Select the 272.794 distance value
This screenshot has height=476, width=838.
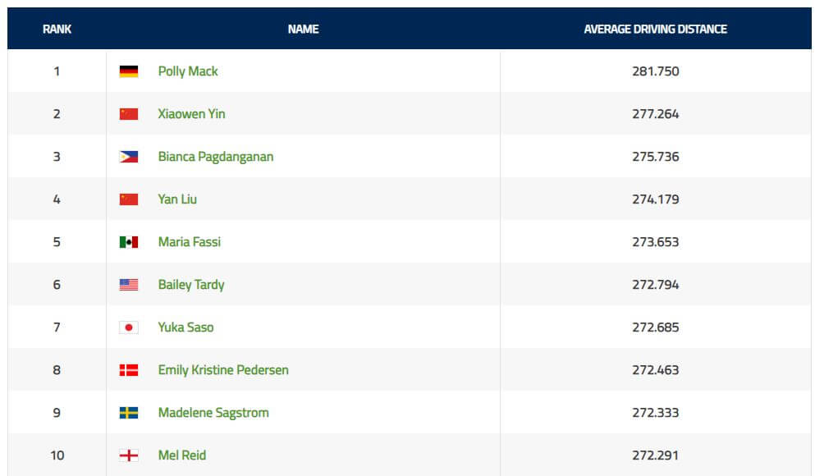pyautogui.click(x=656, y=285)
